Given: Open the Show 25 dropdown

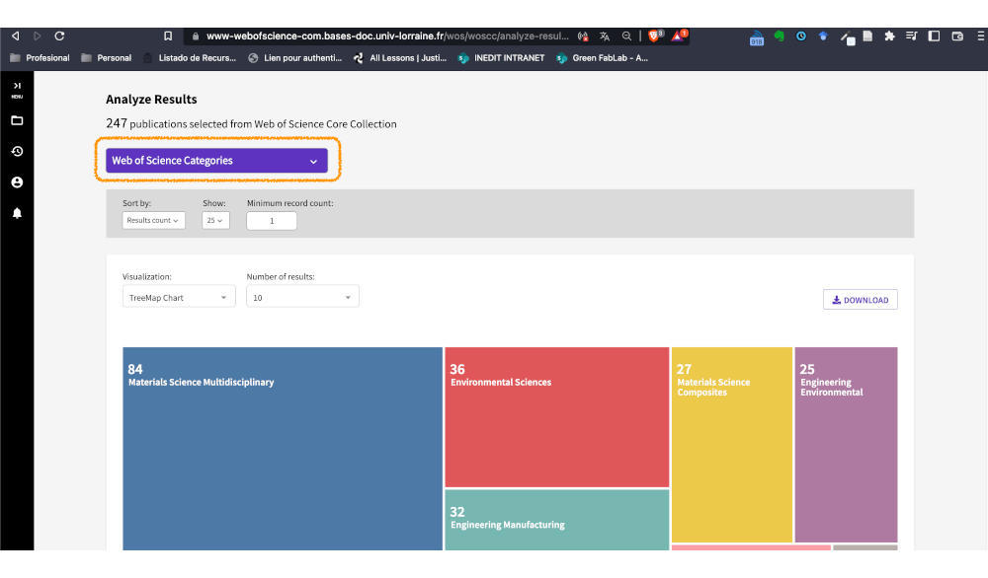Looking at the screenshot, I should click(215, 221).
